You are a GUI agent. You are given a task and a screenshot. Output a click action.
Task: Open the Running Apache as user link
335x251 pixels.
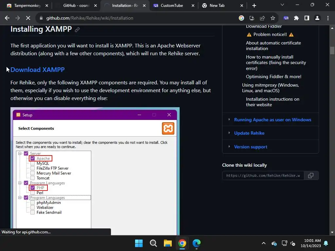273,120
